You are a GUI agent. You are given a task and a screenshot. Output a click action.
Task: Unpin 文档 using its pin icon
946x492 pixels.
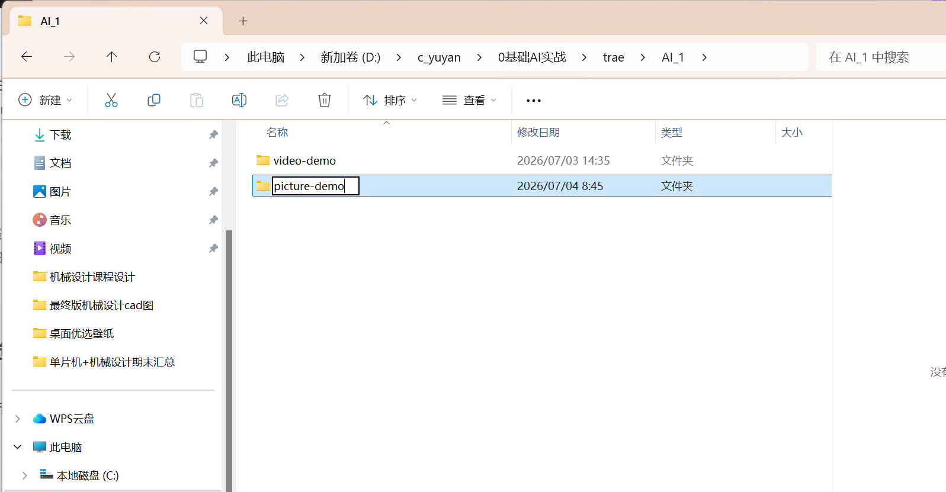pos(213,163)
